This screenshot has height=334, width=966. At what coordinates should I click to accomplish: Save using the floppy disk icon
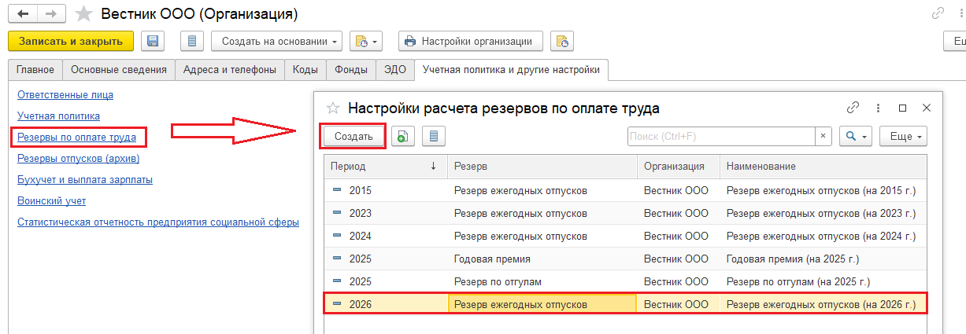coord(153,41)
